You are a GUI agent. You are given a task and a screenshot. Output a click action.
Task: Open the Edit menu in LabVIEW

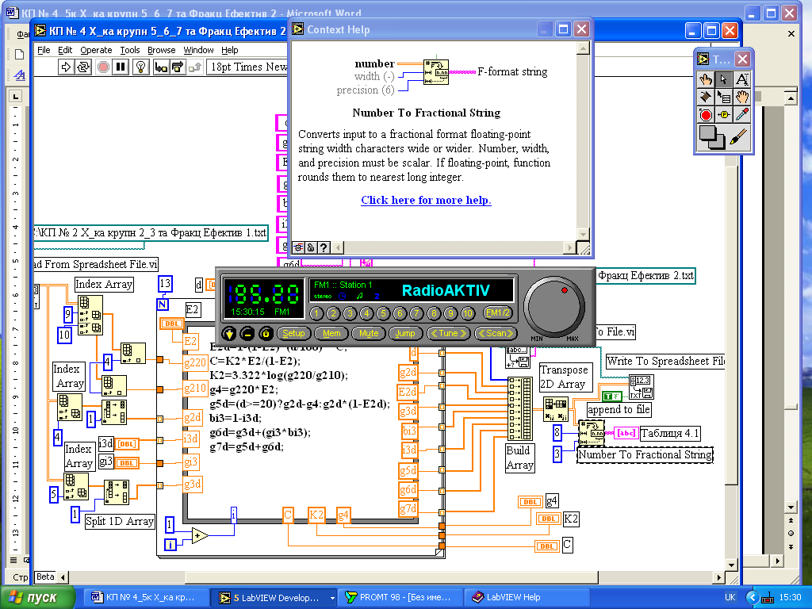point(65,50)
